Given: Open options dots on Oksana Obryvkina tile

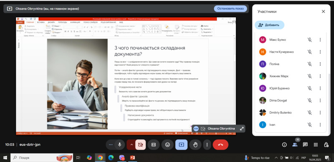Looking at the screenshot, I should click(196, 129).
